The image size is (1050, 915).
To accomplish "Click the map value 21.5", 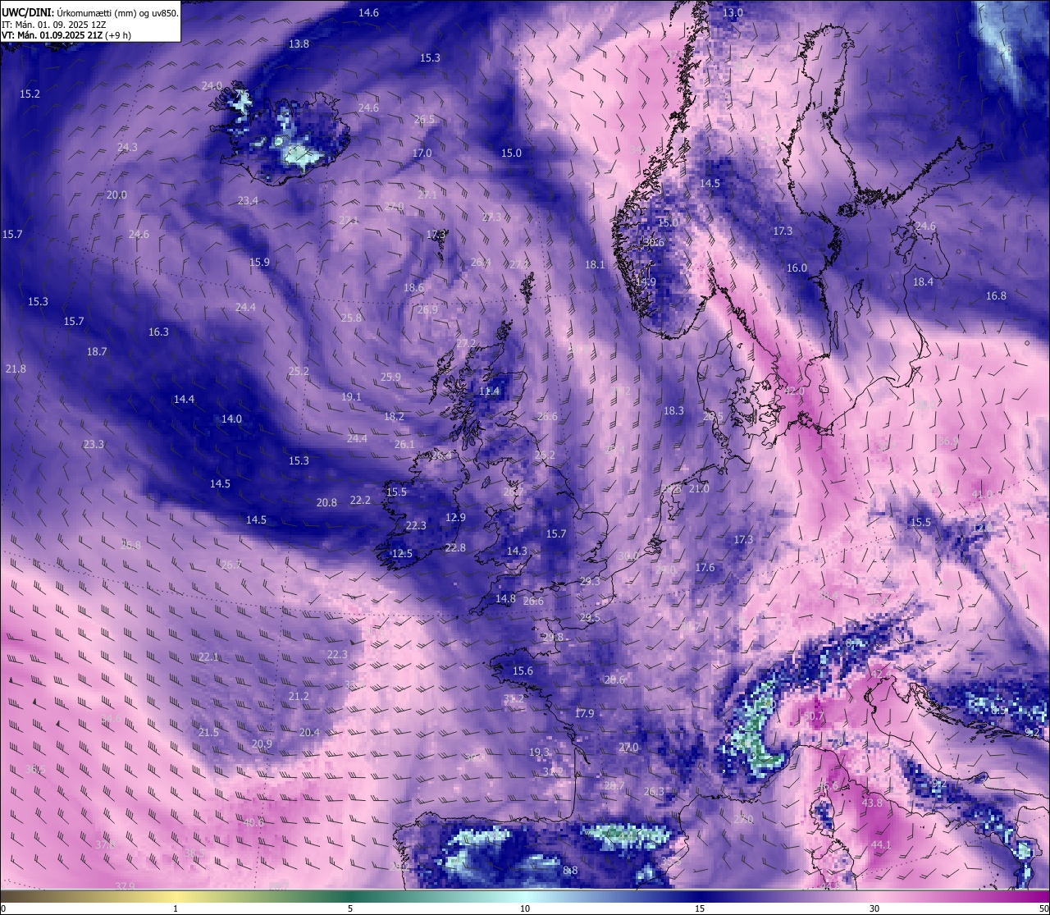I will click(208, 732).
